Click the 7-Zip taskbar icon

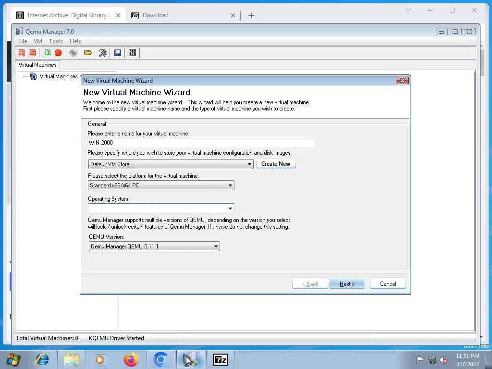220,359
